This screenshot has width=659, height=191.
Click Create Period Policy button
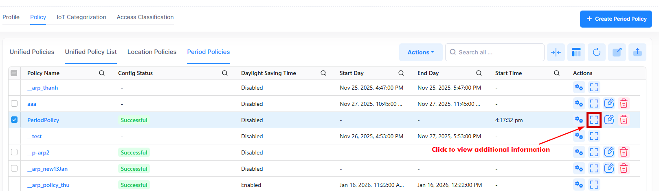(616, 19)
